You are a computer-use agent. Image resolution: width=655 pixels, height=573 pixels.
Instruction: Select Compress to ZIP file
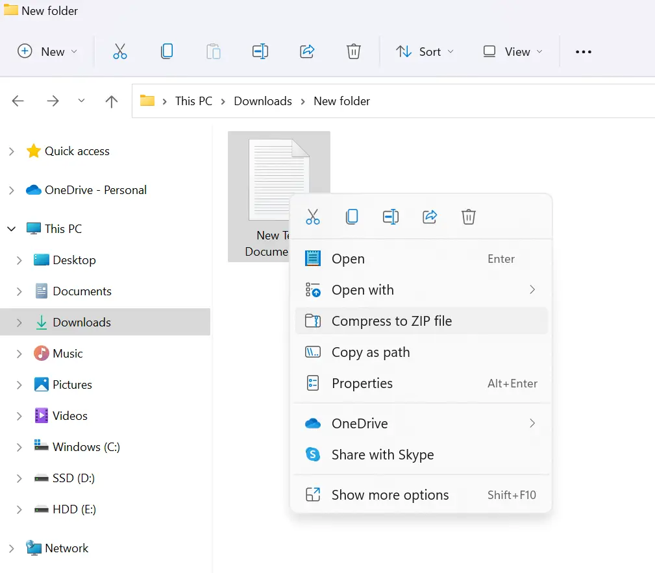(391, 321)
